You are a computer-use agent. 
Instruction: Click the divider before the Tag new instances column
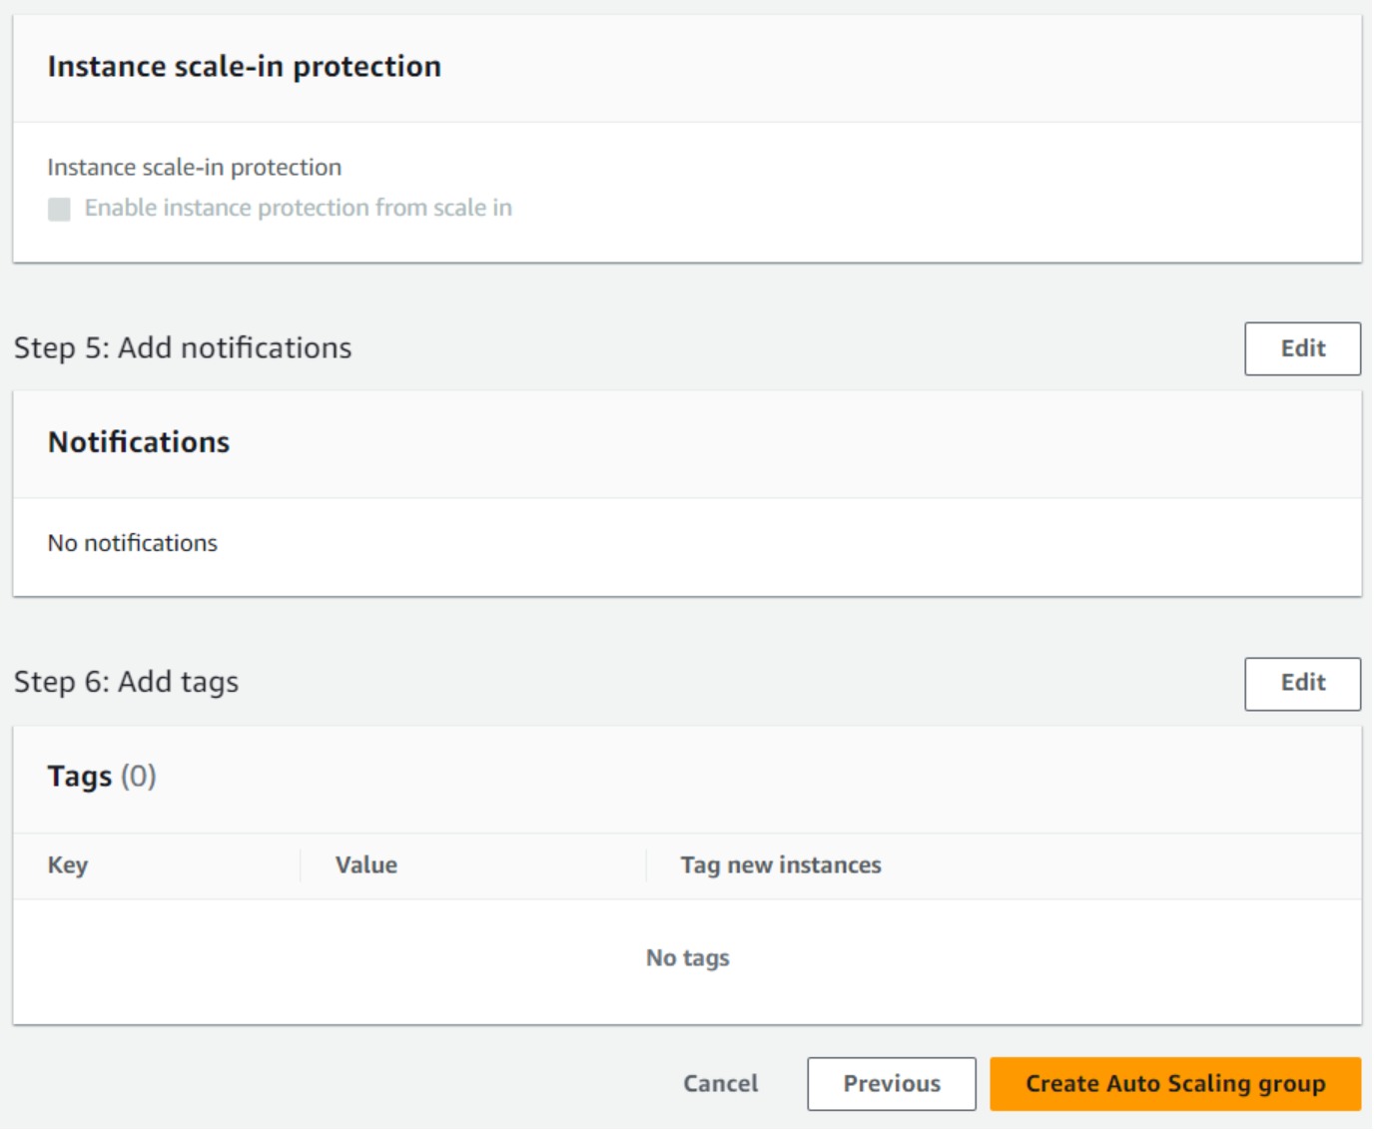(x=646, y=865)
